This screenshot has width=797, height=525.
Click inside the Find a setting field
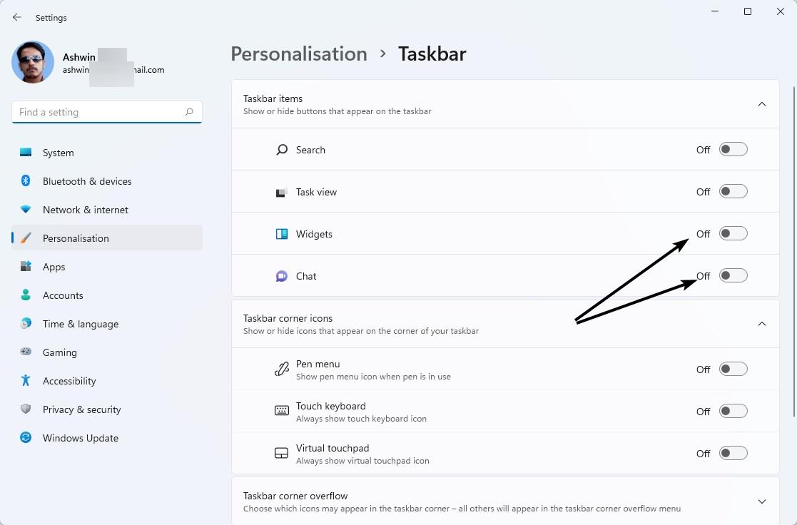tap(100, 112)
